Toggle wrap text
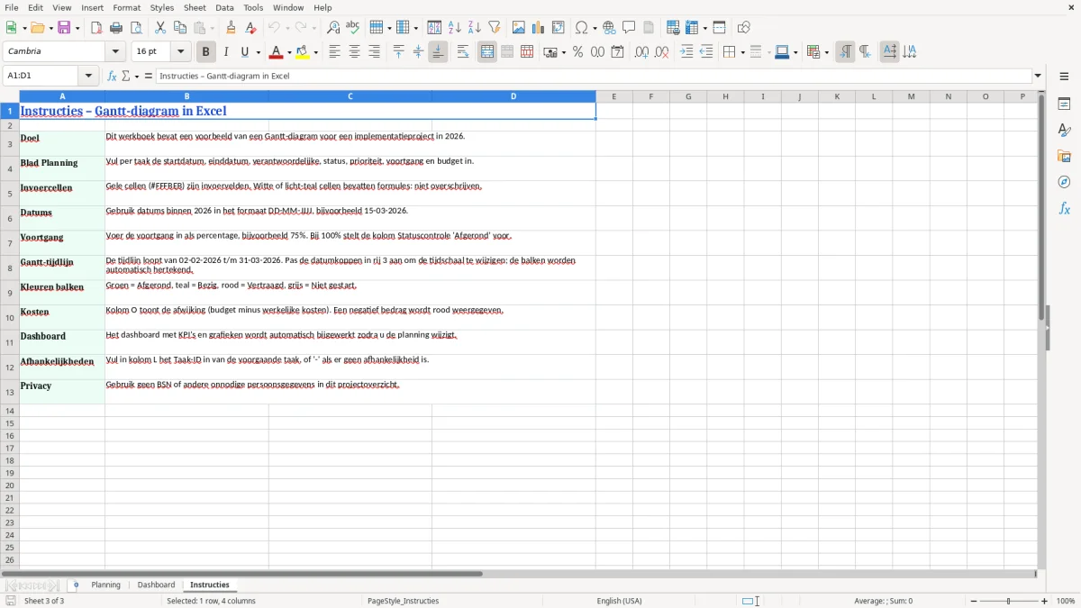This screenshot has height=608, width=1081. [x=462, y=52]
